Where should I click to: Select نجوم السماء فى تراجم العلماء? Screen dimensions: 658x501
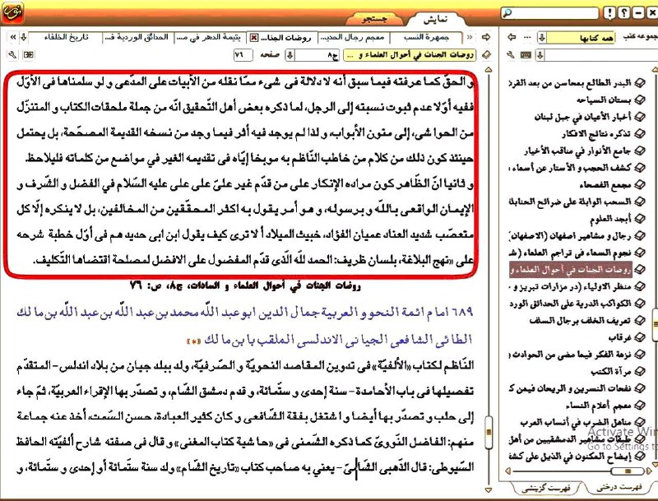[x=571, y=253]
